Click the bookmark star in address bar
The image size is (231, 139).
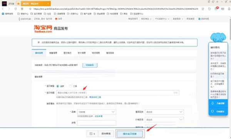click(x=30, y=9)
